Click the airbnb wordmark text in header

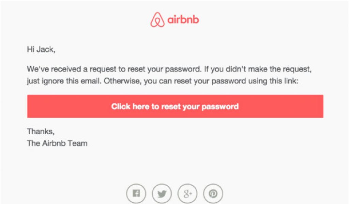coord(183,20)
